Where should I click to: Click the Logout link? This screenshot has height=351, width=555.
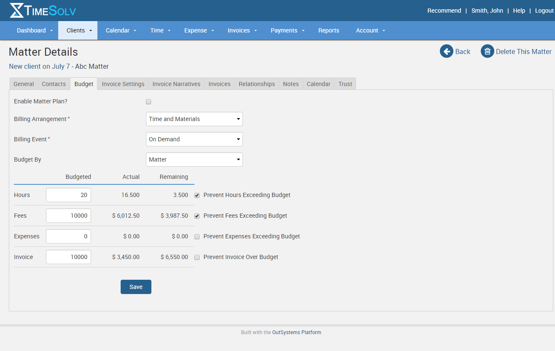pyautogui.click(x=544, y=11)
